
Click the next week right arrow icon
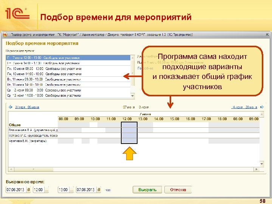262,107
